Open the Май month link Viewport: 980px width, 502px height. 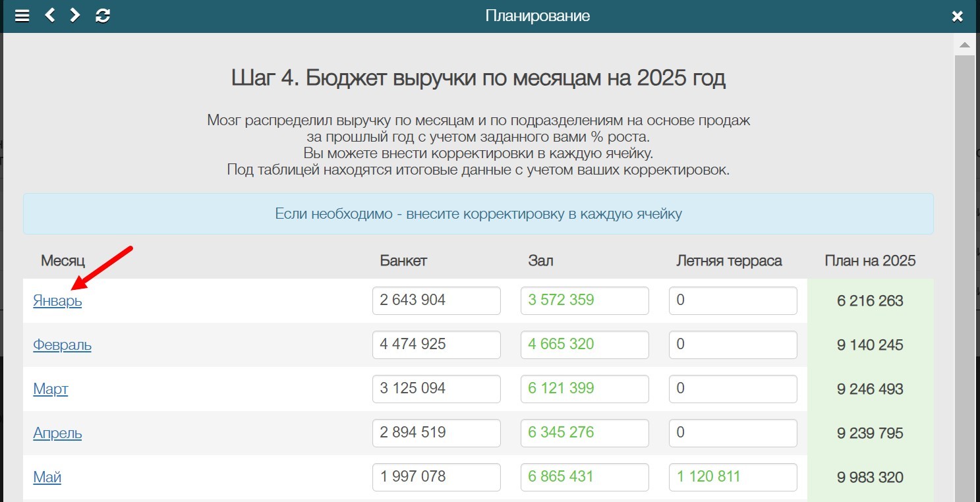[x=47, y=477]
